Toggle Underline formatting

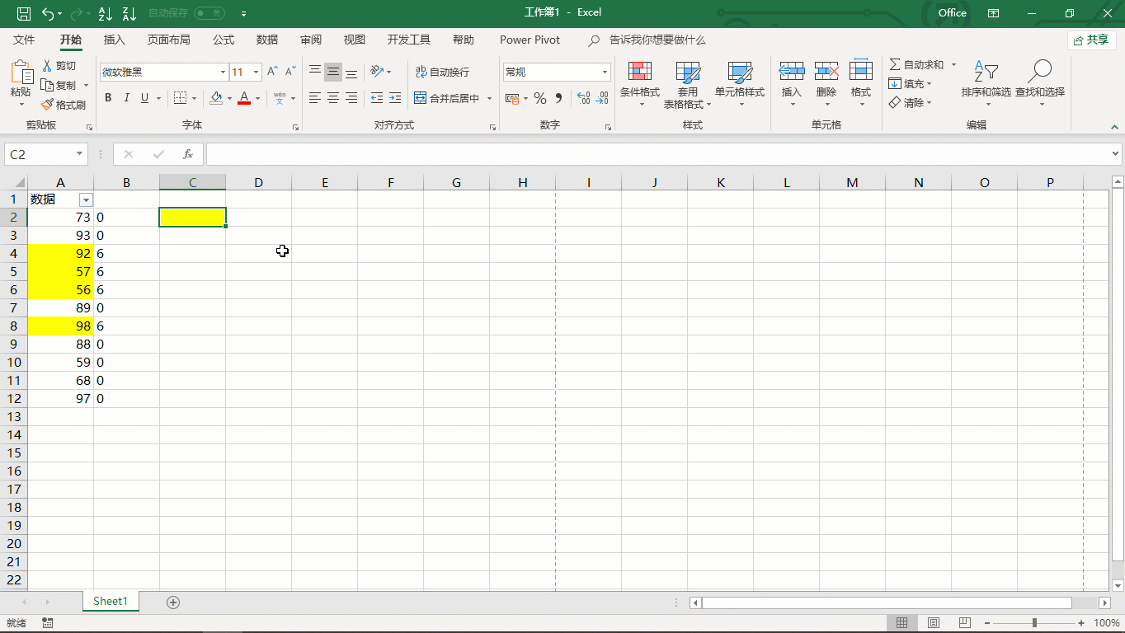pos(145,98)
